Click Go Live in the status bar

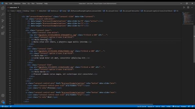[x=176, y=106]
